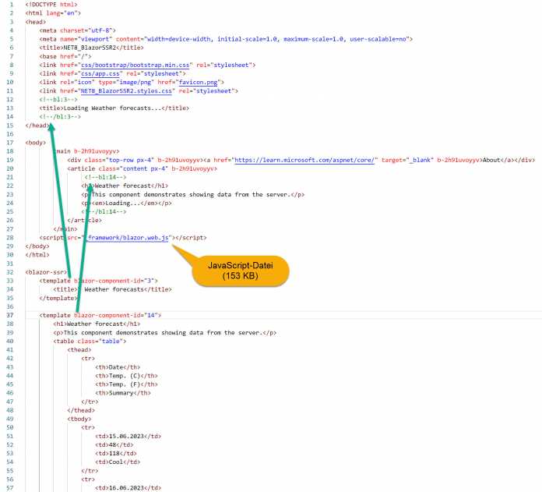Click line number 37 in the gutter

point(9,315)
